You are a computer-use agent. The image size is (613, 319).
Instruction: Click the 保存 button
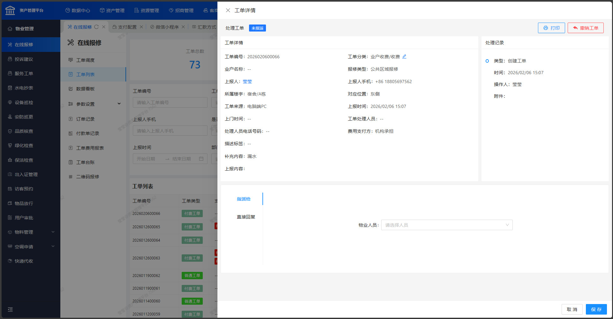click(x=596, y=309)
